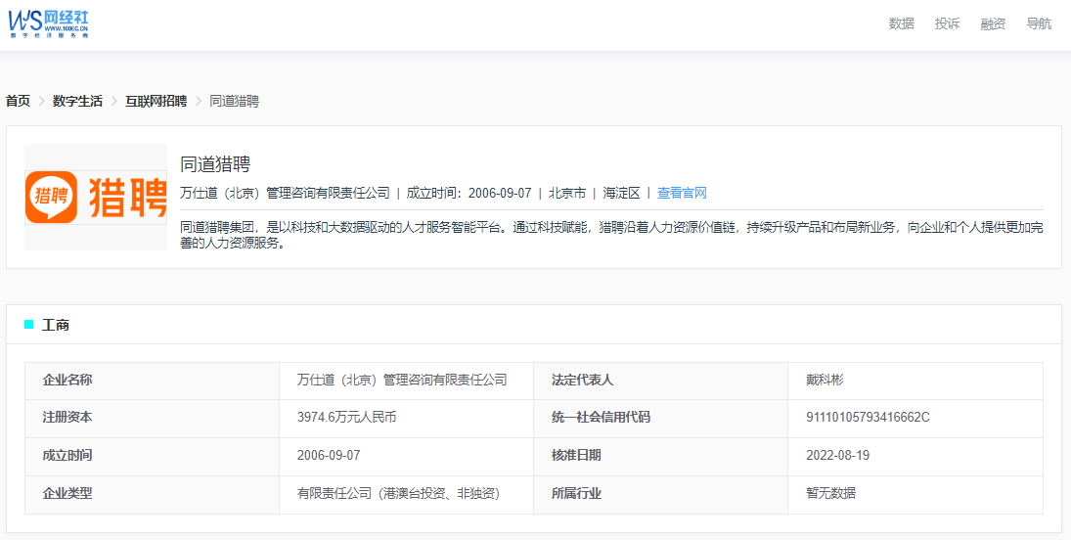This screenshot has height=540, width=1071.
Task: Click the 同道猎聘 company title
Action: [215, 164]
